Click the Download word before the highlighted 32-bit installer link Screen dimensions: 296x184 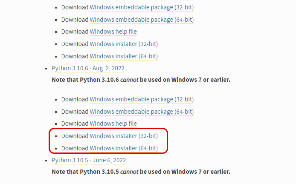tap(75, 136)
